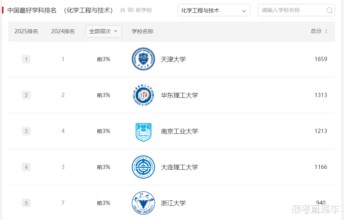This screenshot has height=220, width=344.
Task: Open the 化学工程与技术 subject dropdown
Action: pyautogui.click(x=214, y=10)
